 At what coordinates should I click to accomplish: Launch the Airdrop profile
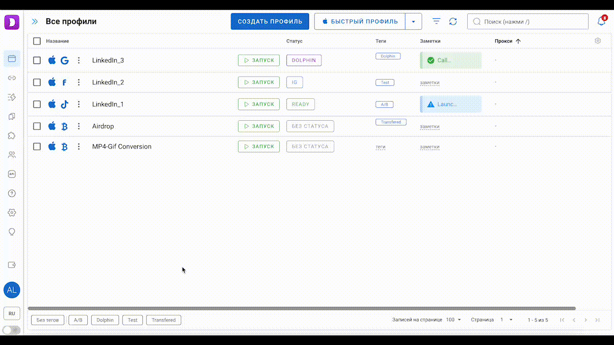259,126
